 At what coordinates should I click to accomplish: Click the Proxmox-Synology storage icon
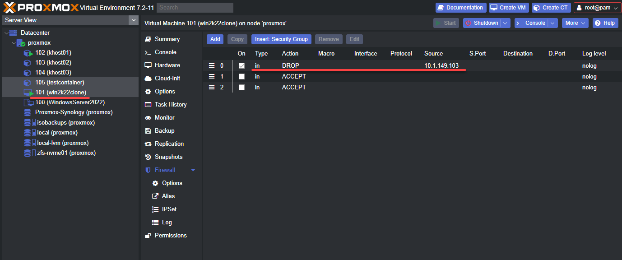(x=28, y=112)
